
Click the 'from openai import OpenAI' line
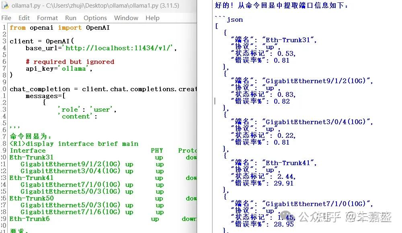tap(60, 28)
